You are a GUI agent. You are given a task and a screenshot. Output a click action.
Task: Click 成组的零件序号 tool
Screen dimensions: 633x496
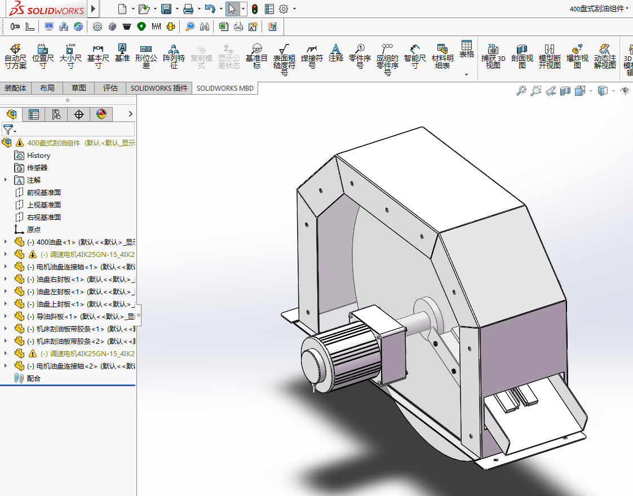coord(387,60)
